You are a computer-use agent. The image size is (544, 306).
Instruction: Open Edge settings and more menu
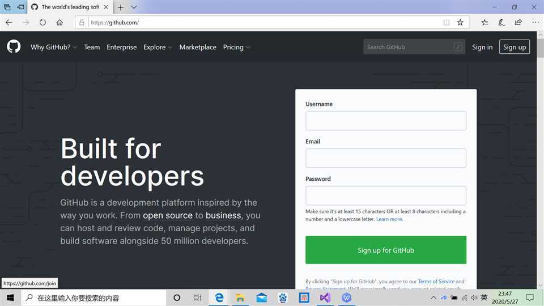(535, 22)
